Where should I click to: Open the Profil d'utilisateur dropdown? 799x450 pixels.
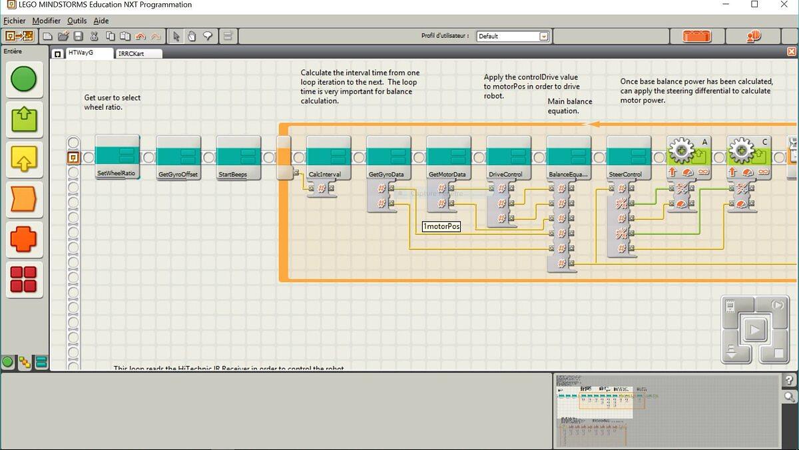[x=543, y=36]
